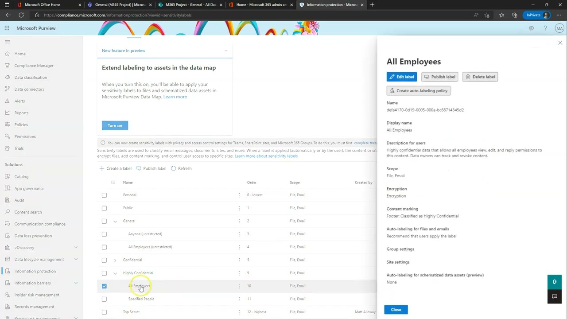This screenshot has height=319, width=567.
Task: Switch to M365 Project - General tab
Action: click(190, 4)
